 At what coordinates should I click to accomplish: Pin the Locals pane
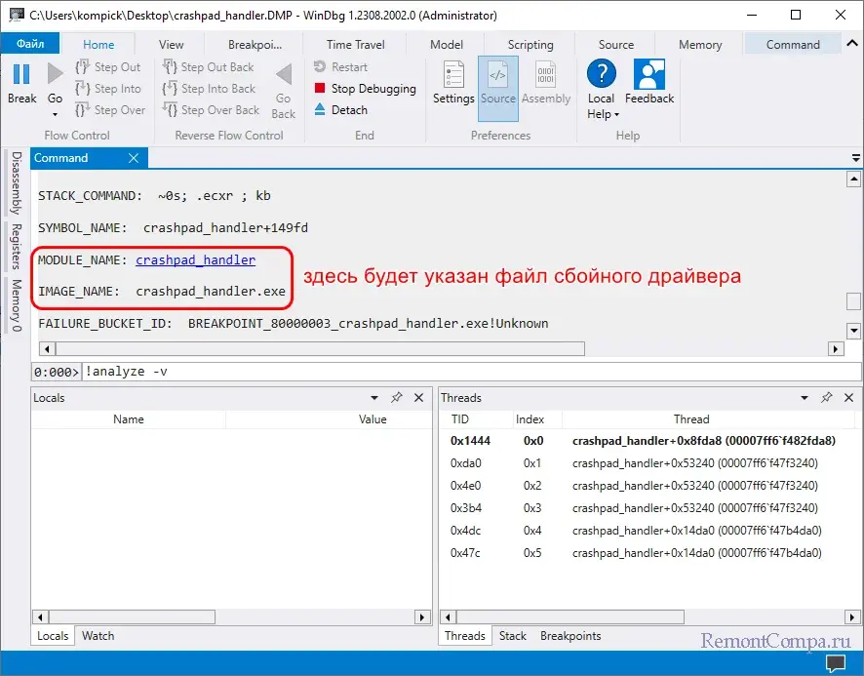point(396,398)
